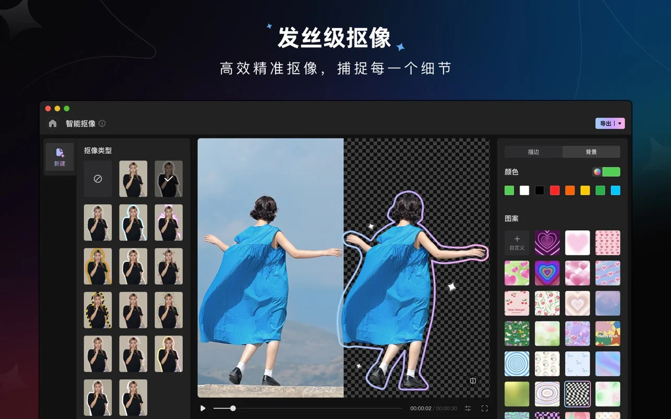This screenshot has height=419, width=671.
Task: Open the multicolor color picker wheel
Action: point(597,172)
